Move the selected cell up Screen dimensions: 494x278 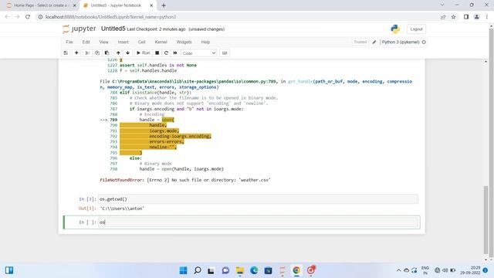click(118, 53)
